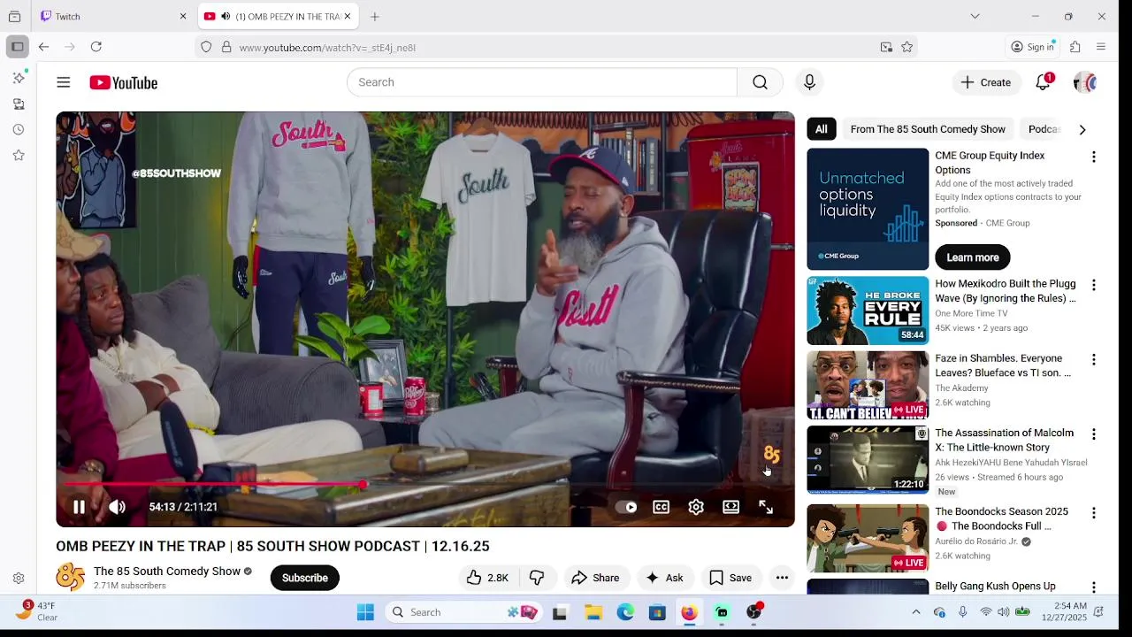Go back to previous page
Image resolution: width=1132 pixels, height=637 pixels.
43,47
